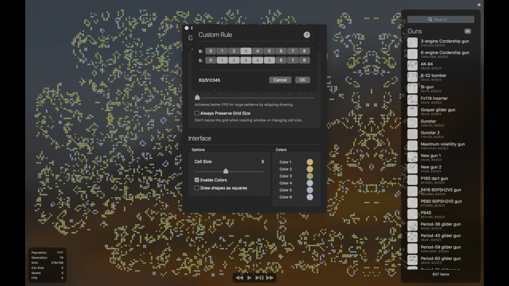The image size is (509, 286).
Task: Disable birth rule B 3
Action: click(x=246, y=51)
